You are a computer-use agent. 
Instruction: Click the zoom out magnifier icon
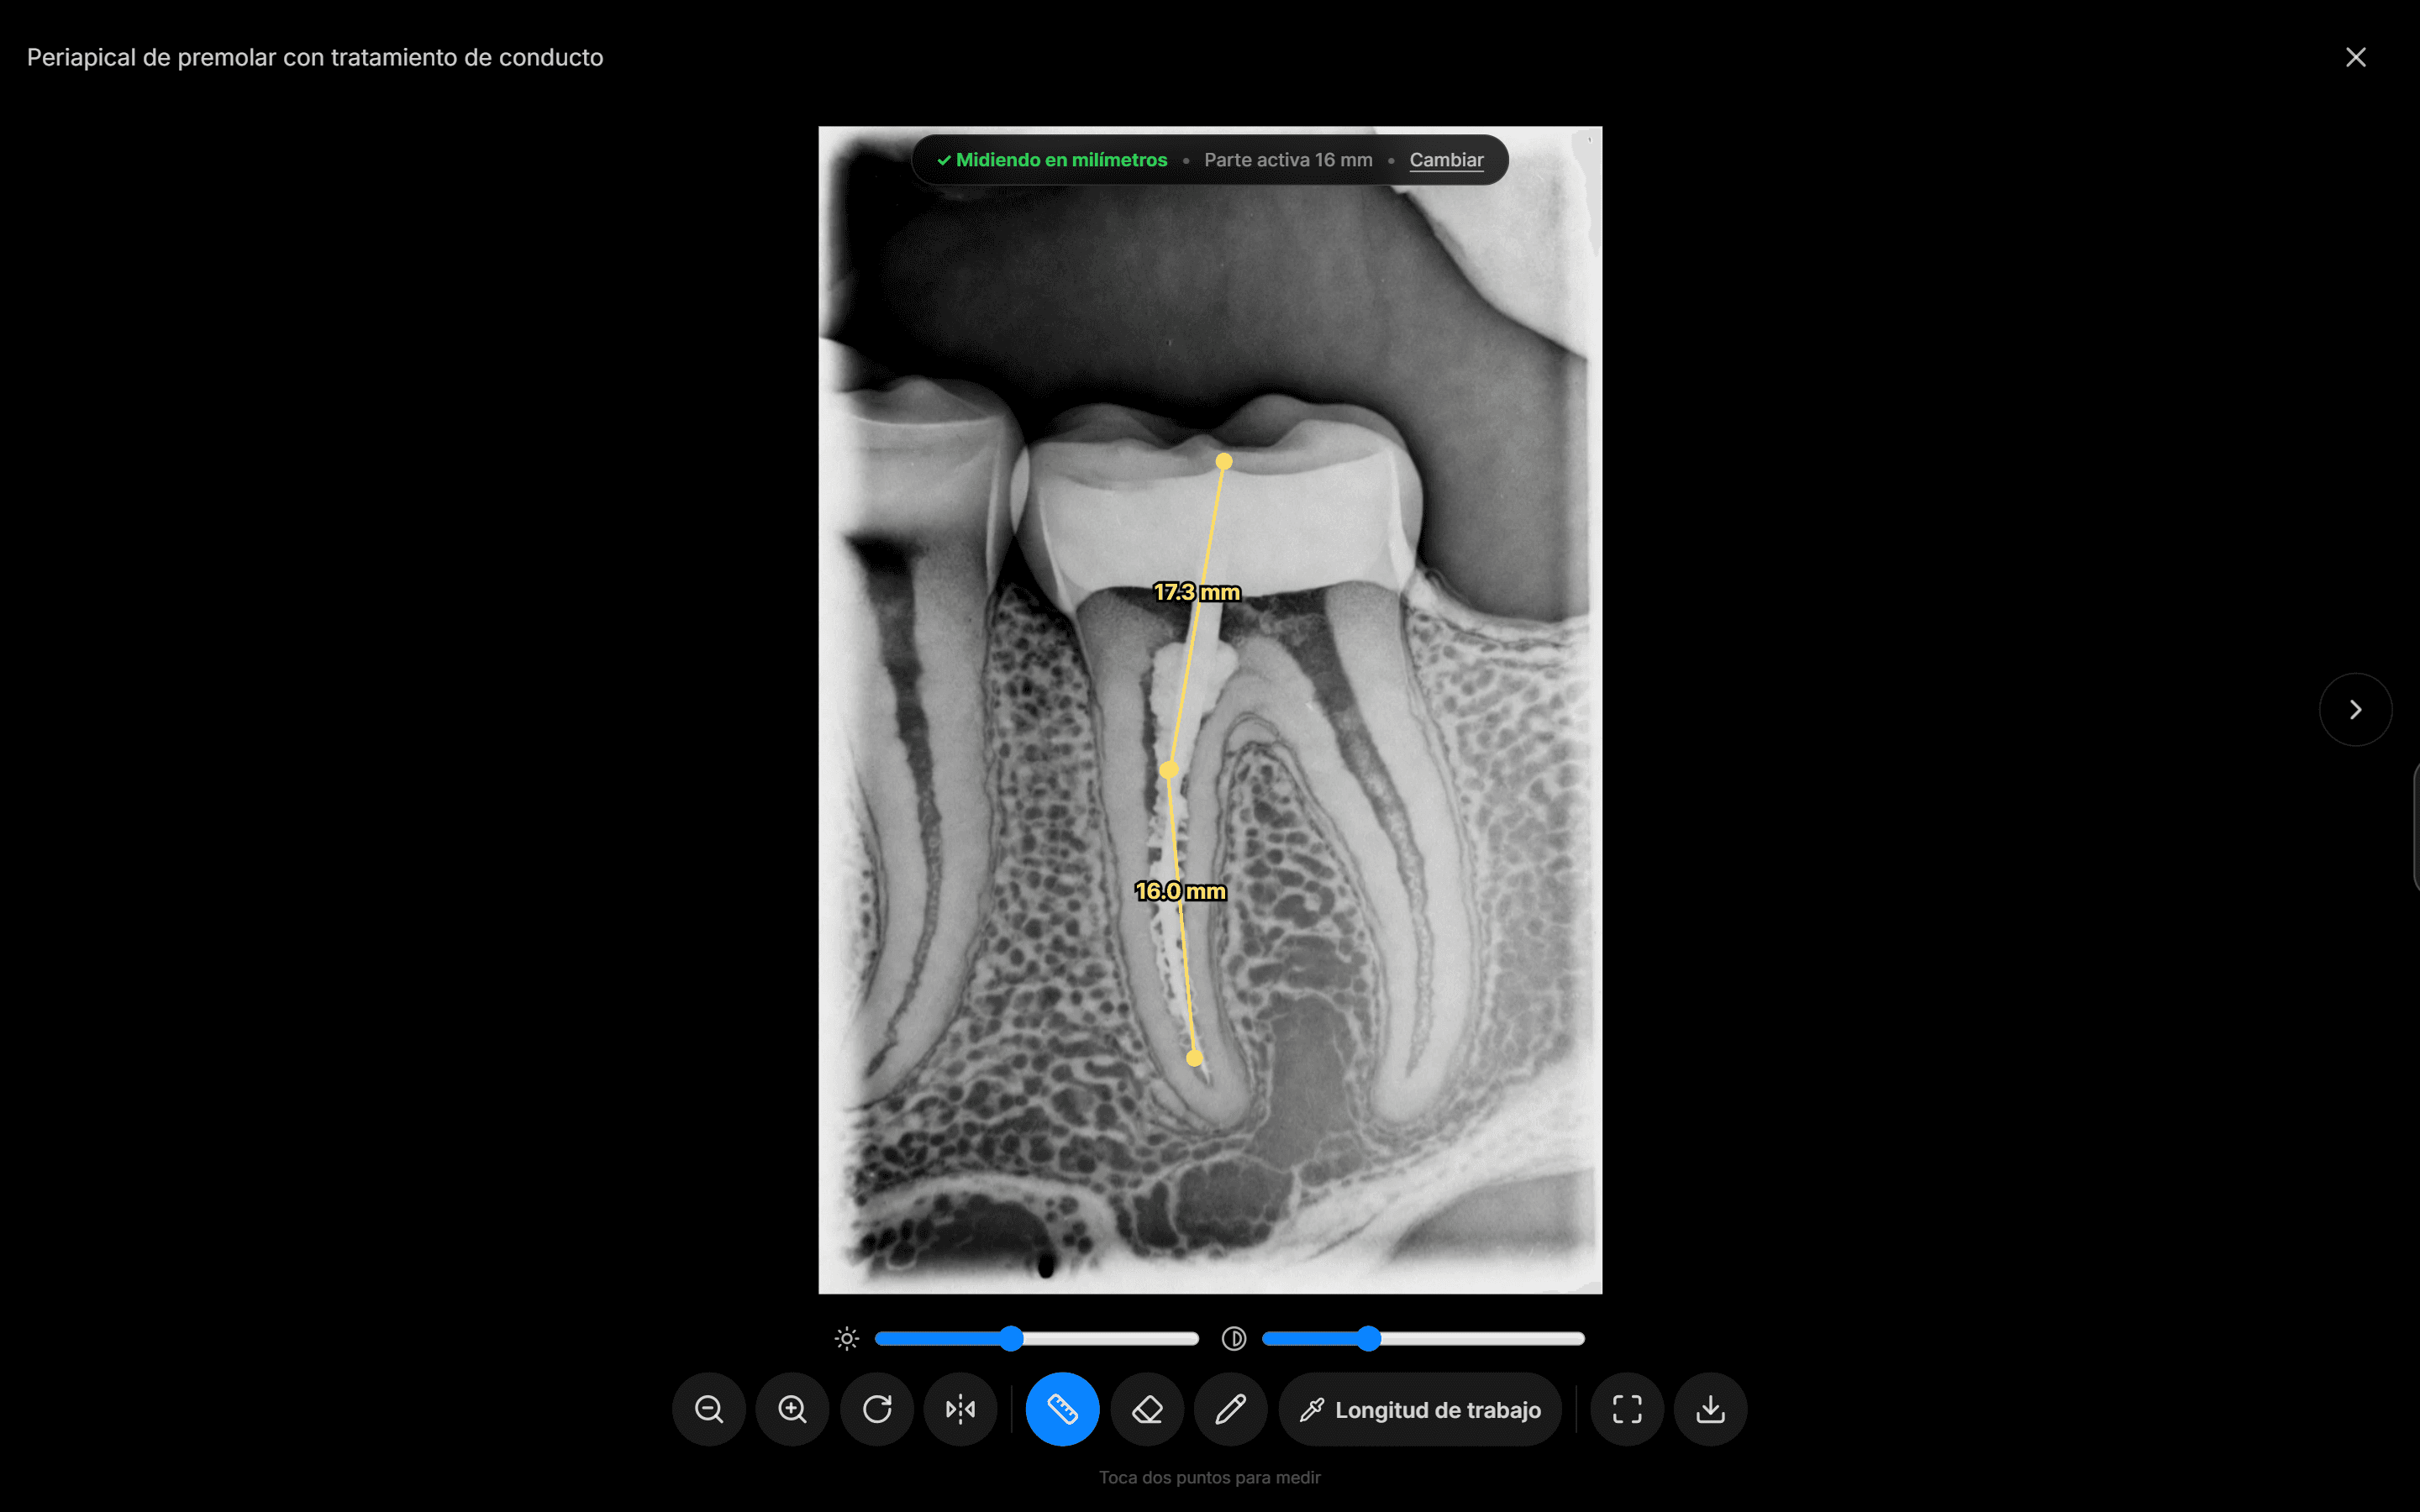point(709,1409)
